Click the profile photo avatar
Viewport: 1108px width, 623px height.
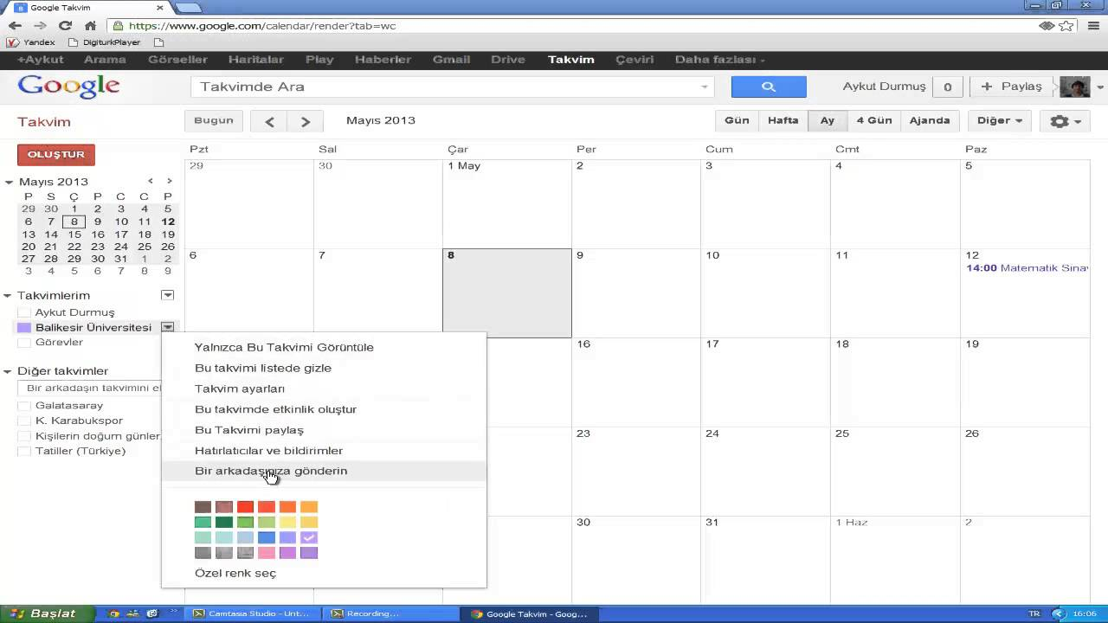[x=1074, y=87]
